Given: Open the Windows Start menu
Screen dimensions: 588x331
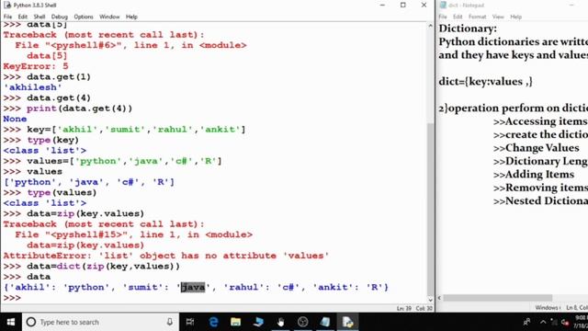Looking at the screenshot, I should click(x=11, y=322).
